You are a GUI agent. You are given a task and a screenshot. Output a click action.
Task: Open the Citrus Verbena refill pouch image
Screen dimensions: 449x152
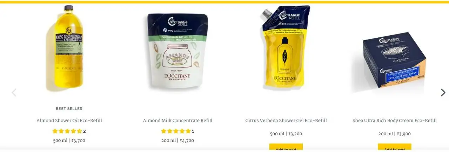click(x=286, y=48)
